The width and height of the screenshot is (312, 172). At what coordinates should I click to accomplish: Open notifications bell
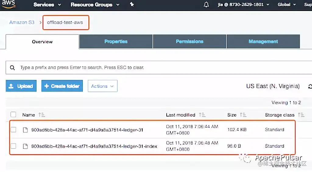pyautogui.click(x=206, y=5)
